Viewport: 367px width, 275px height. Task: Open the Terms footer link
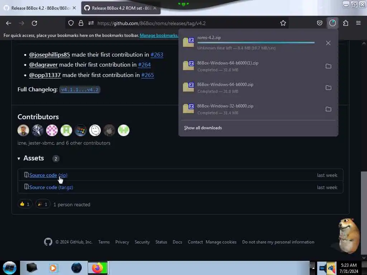[x=104, y=242]
